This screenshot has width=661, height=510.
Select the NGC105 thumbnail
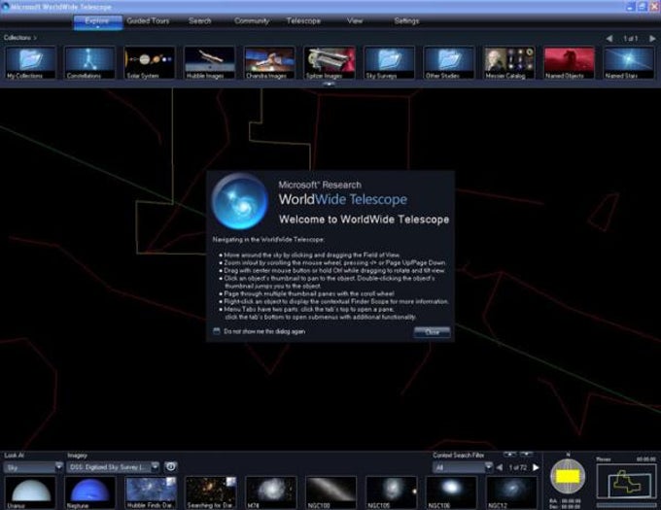tap(391, 493)
